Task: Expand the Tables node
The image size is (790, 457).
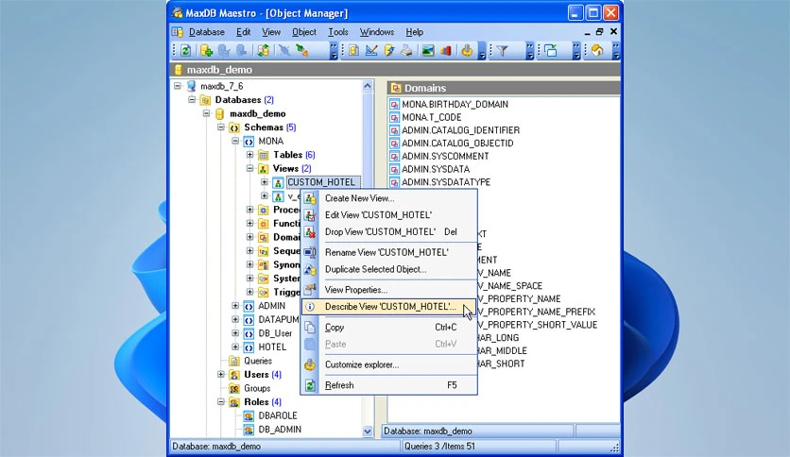Action: (250, 155)
